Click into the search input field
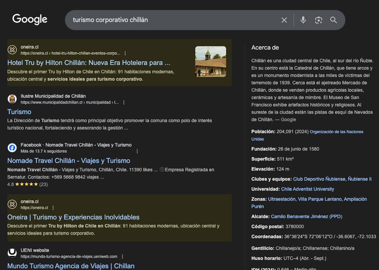This screenshot has height=270, width=379. click(170, 20)
